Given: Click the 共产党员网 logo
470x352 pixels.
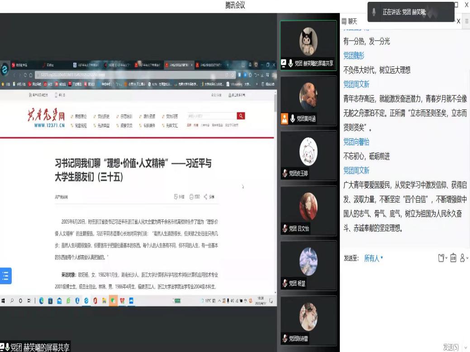Looking at the screenshot, I should (46, 117).
